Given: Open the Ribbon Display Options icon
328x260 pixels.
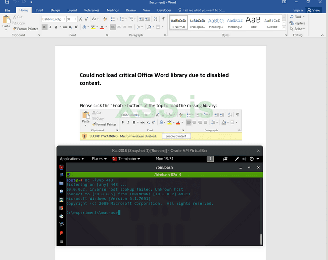Looking at the screenshot, I should [284, 2].
